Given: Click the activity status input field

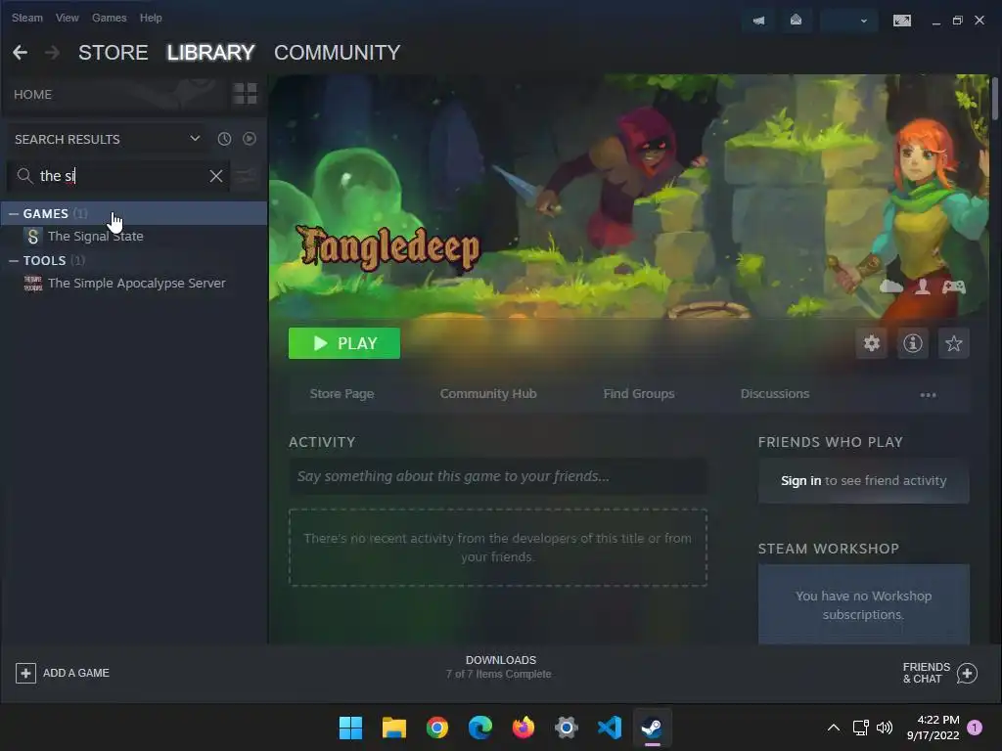Looking at the screenshot, I should point(498,476).
